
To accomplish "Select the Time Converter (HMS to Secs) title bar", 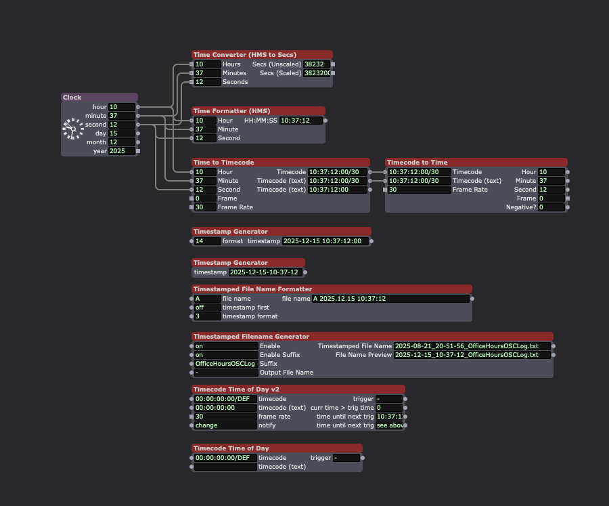I will pyautogui.click(x=262, y=55).
